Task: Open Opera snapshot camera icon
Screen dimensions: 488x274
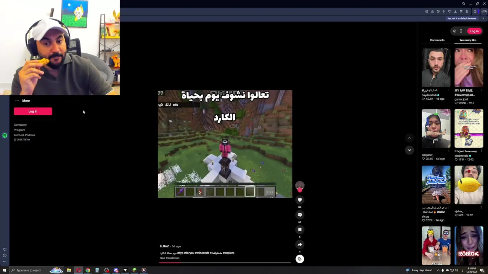Action: pyautogui.click(x=432, y=11)
